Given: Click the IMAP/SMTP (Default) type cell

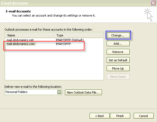Looking at the screenshot, I should (70, 40).
